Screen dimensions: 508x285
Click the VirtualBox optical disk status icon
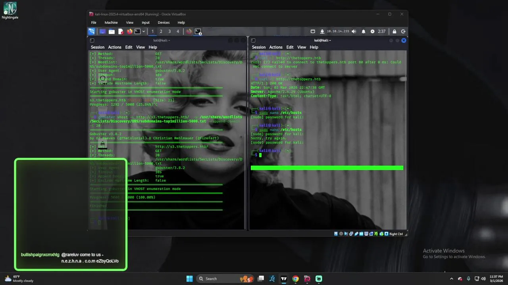click(x=341, y=234)
